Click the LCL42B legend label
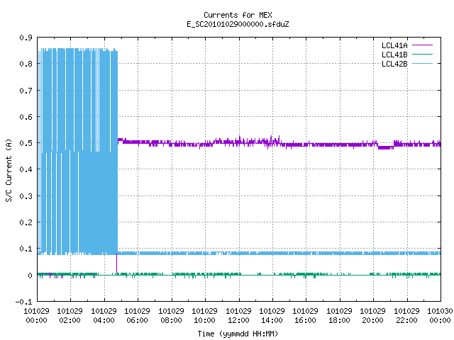 tap(394, 64)
